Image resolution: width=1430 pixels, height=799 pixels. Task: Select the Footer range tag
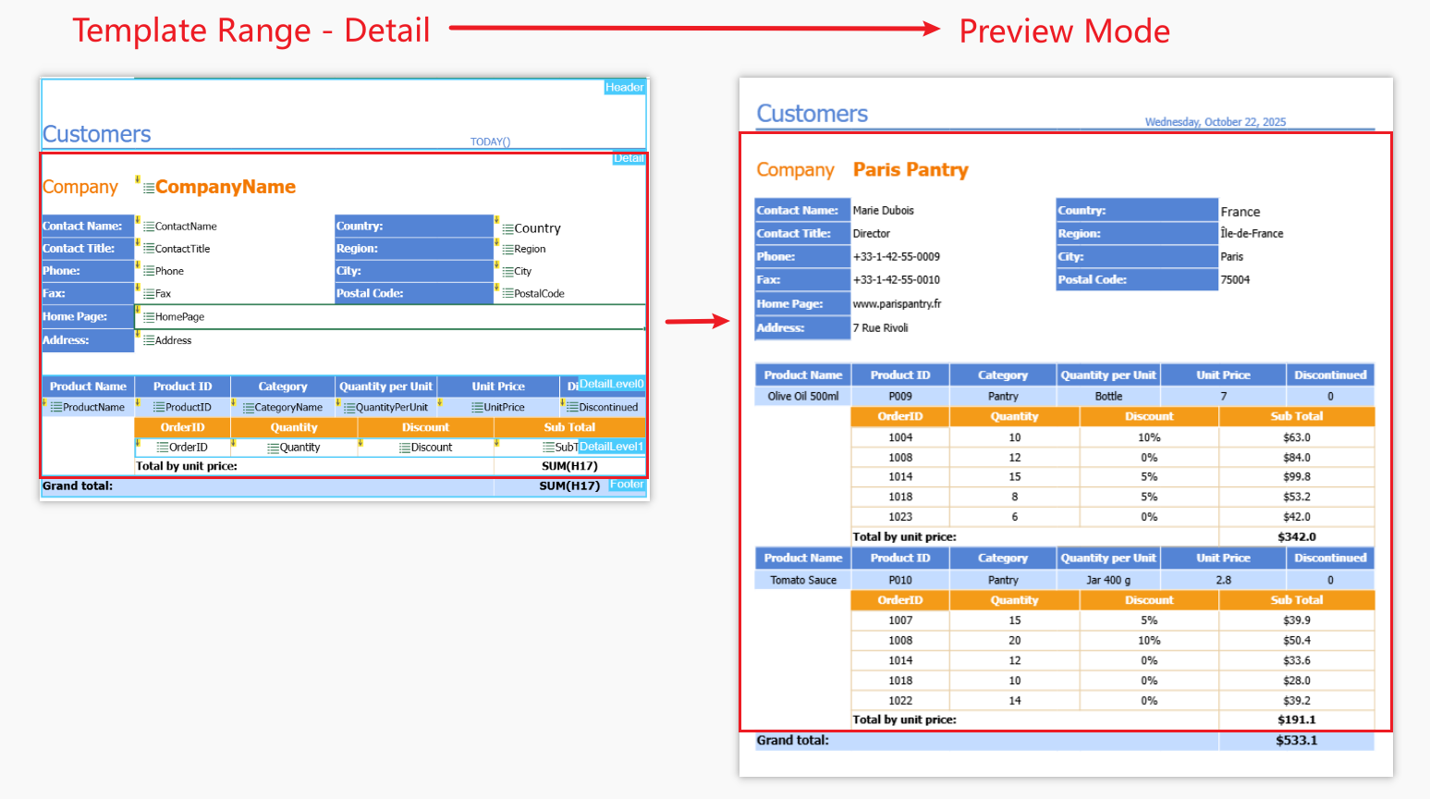point(626,485)
